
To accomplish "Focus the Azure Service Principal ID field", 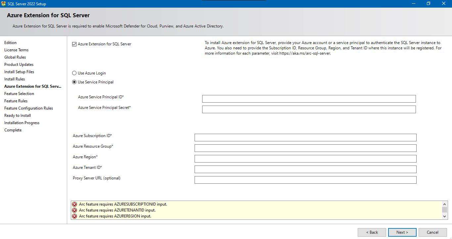I will [309, 99].
